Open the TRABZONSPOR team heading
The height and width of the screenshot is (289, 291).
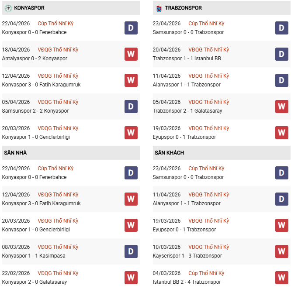point(183,8)
